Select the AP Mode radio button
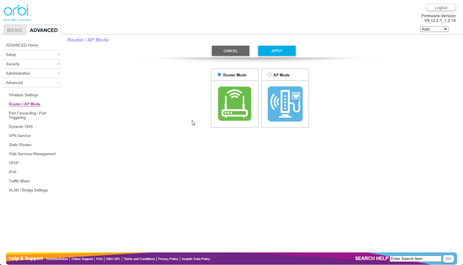The height and width of the screenshot is (265, 463). (270, 75)
